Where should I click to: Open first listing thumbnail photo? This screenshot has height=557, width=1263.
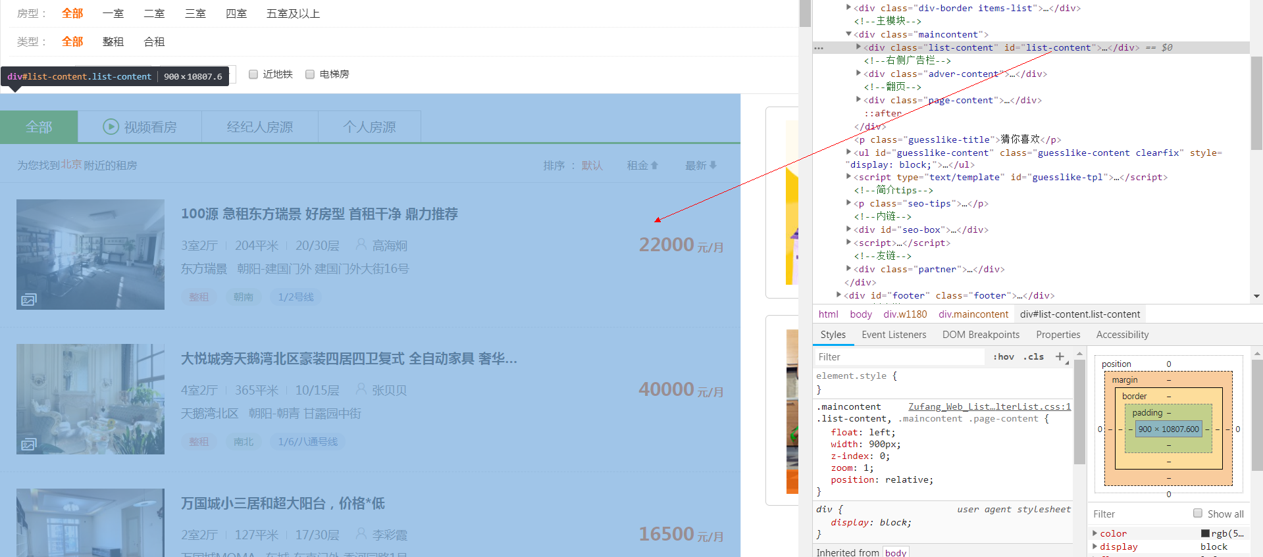pos(90,254)
